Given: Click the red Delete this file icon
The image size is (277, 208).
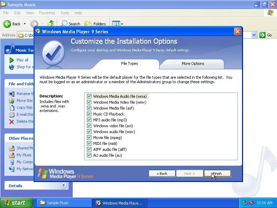Looking at the screenshot, I should click(x=12, y=122).
